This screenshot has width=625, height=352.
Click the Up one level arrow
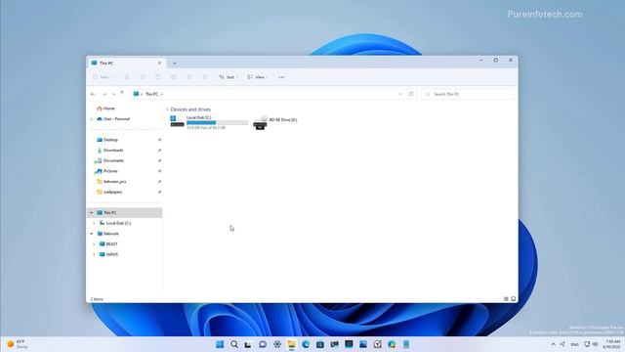coord(121,94)
